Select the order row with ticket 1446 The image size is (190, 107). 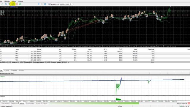95,60
